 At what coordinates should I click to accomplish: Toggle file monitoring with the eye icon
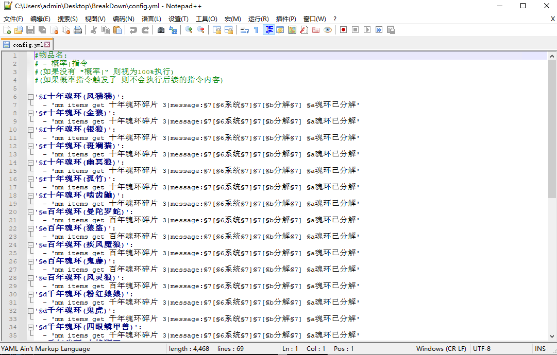327,30
